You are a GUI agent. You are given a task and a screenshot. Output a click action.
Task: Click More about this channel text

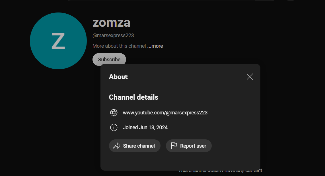119,46
